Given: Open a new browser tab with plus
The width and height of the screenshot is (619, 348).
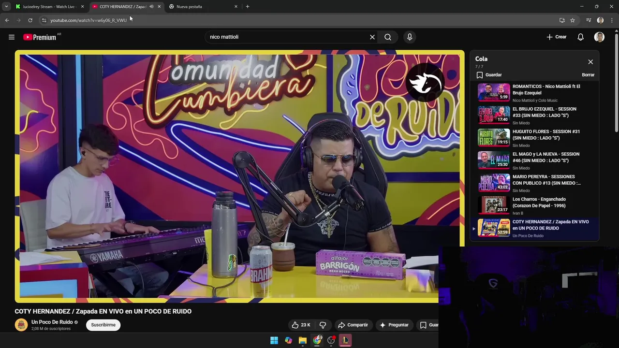Looking at the screenshot, I should click(x=248, y=7).
